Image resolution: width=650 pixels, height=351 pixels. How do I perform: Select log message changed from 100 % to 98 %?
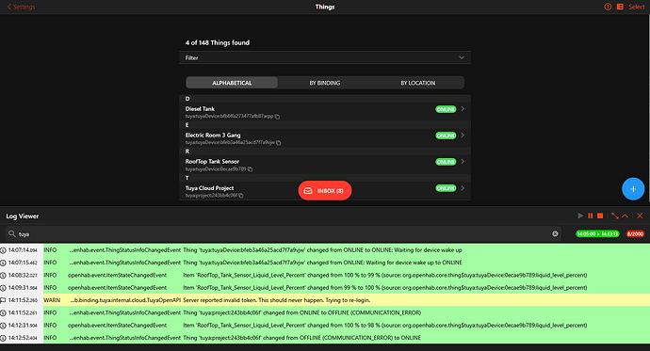tap(385, 325)
